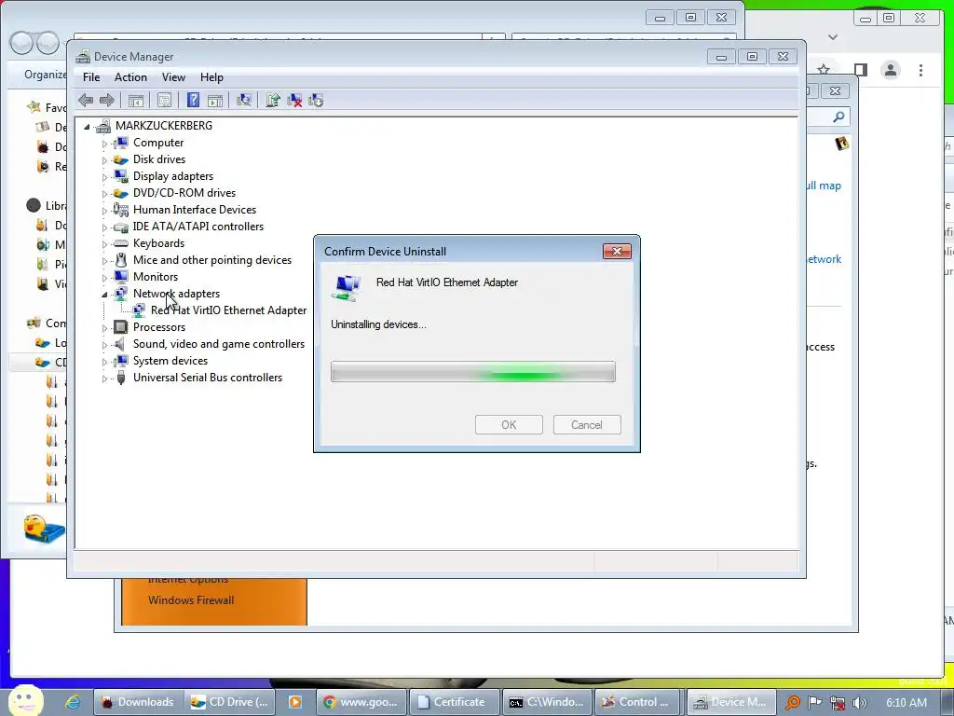Viewport: 954px width, 716px height.
Task: Click the network adapter icon in the dialog
Action: pyautogui.click(x=348, y=287)
